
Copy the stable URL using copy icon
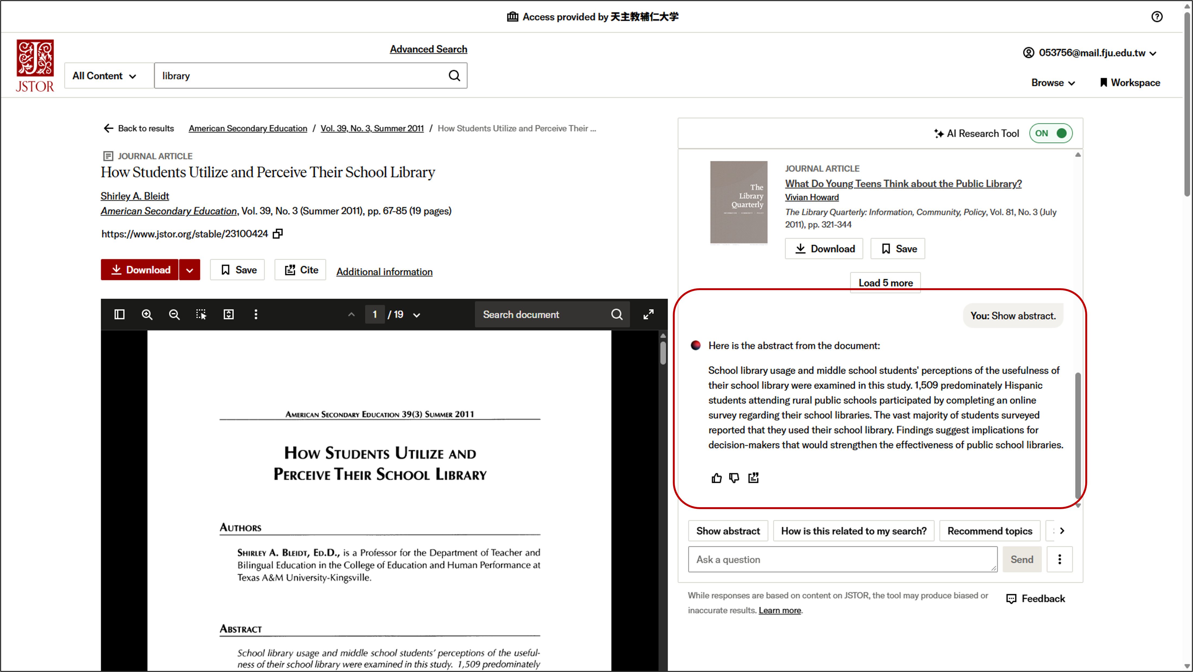(x=277, y=234)
